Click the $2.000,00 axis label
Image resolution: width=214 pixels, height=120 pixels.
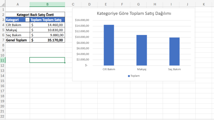[83, 59]
